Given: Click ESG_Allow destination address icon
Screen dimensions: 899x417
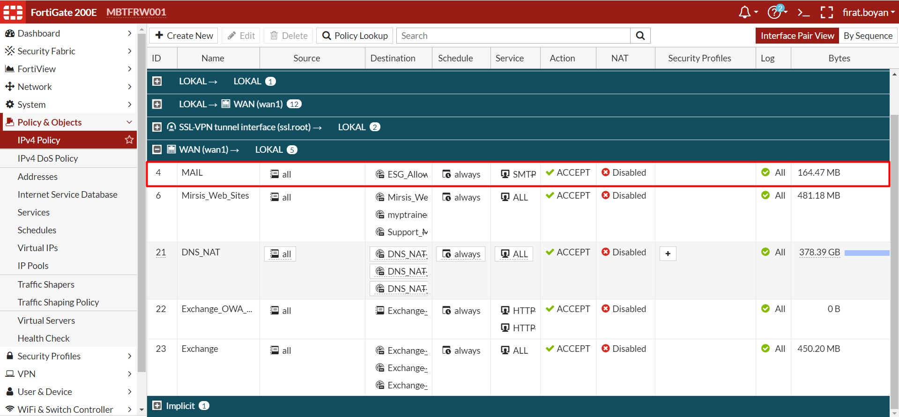Looking at the screenshot, I should click(380, 174).
